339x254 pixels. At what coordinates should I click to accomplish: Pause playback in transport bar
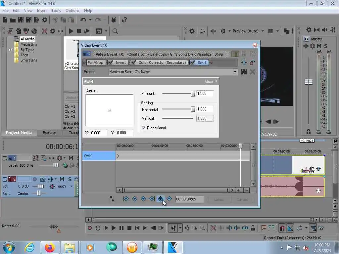[121, 228]
